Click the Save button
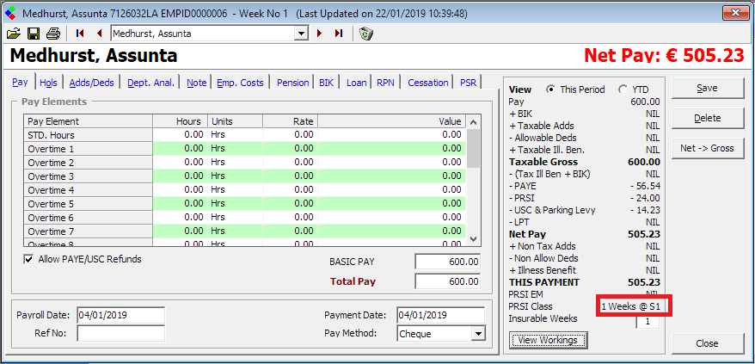The image size is (755, 364). [x=708, y=89]
